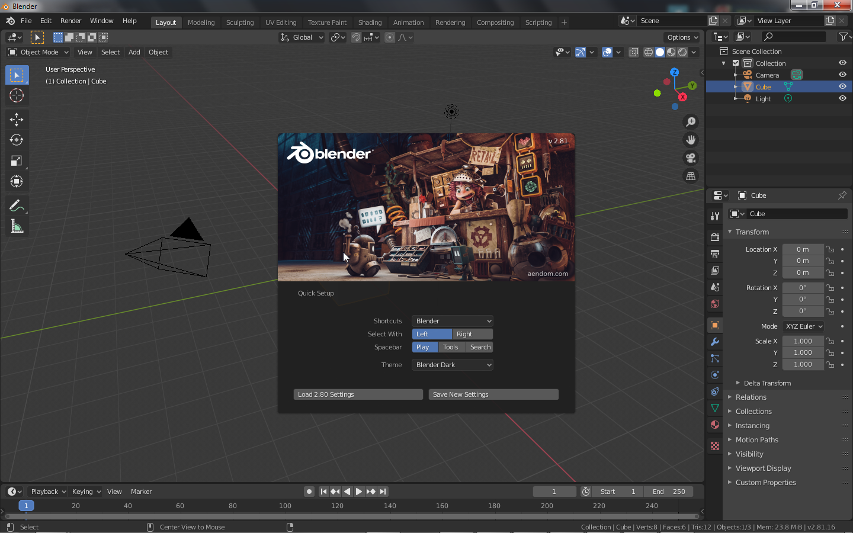The width and height of the screenshot is (853, 533).
Task: Open the Render properties tab
Action: (715, 237)
